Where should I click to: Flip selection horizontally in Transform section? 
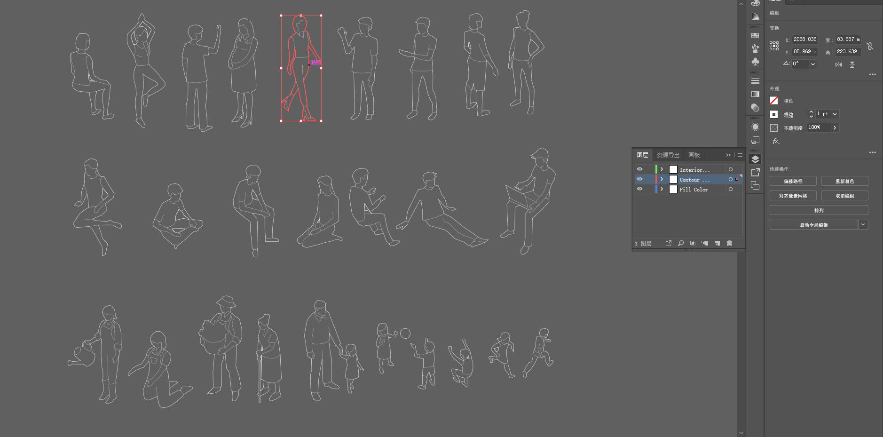coord(838,64)
